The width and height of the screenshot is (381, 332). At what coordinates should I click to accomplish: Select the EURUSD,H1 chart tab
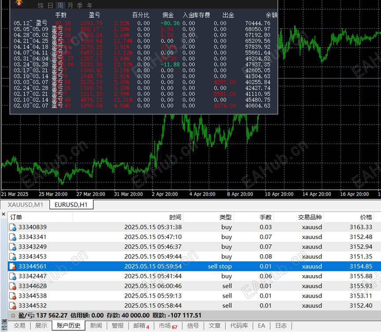pos(71,205)
